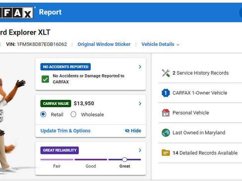Click Update Trim & Options link
This screenshot has height=181, width=242.
65,131
